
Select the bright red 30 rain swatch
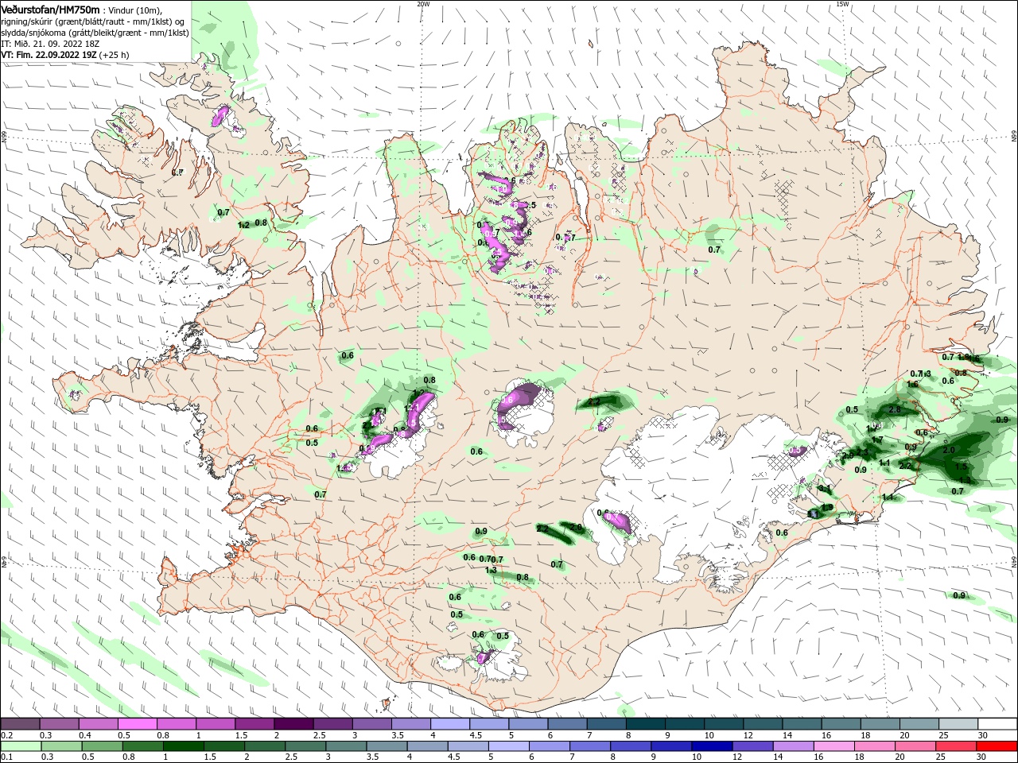pyautogui.click(x=996, y=746)
